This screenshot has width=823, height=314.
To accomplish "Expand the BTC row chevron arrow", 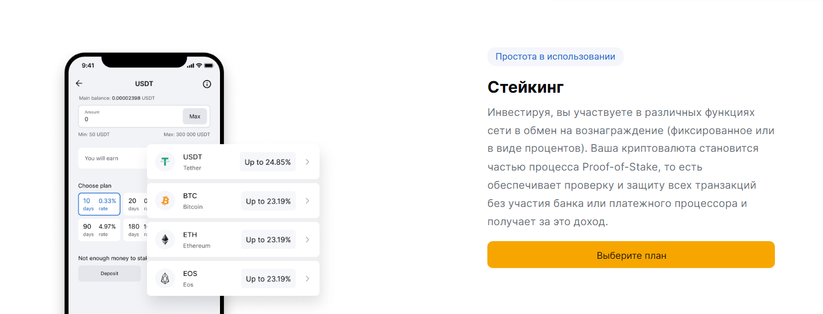I will [x=307, y=201].
